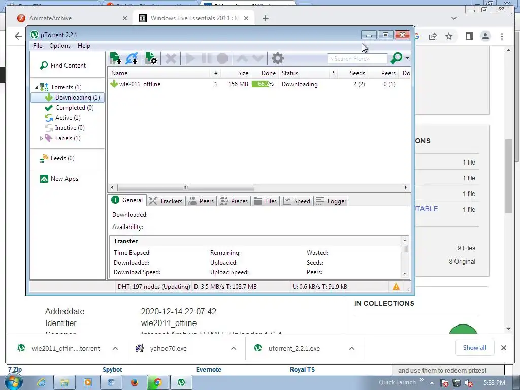Click the Remove torrent X icon

point(171,59)
